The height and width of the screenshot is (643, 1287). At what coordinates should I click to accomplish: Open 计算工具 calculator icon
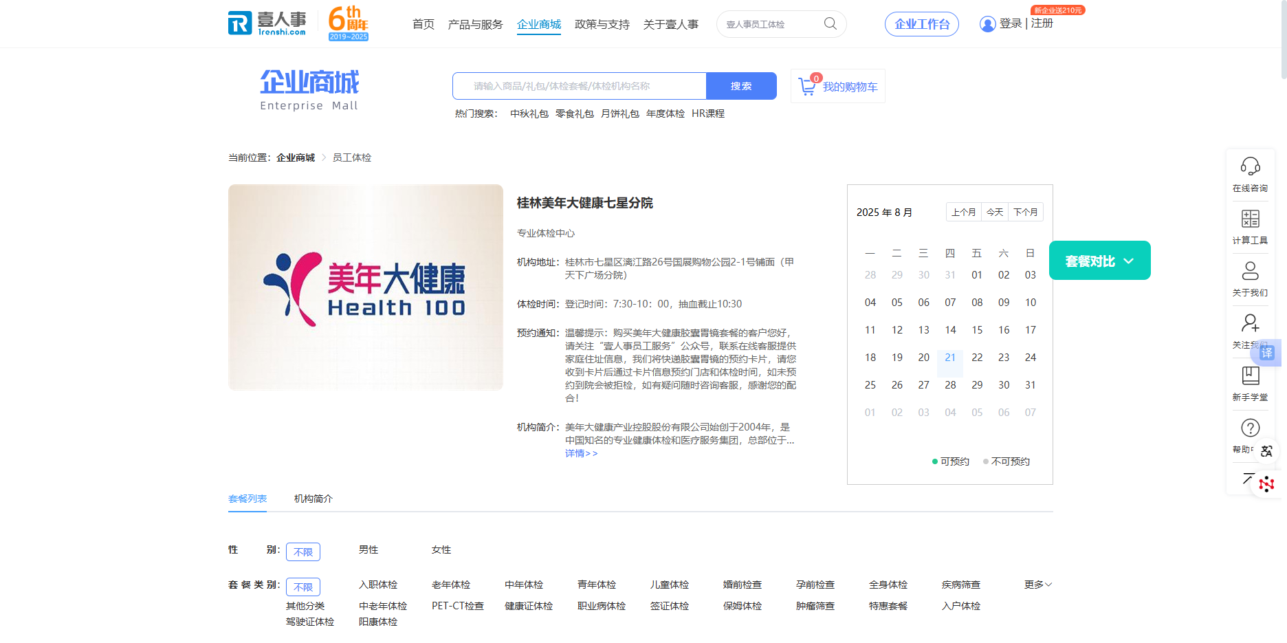(1250, 219)
